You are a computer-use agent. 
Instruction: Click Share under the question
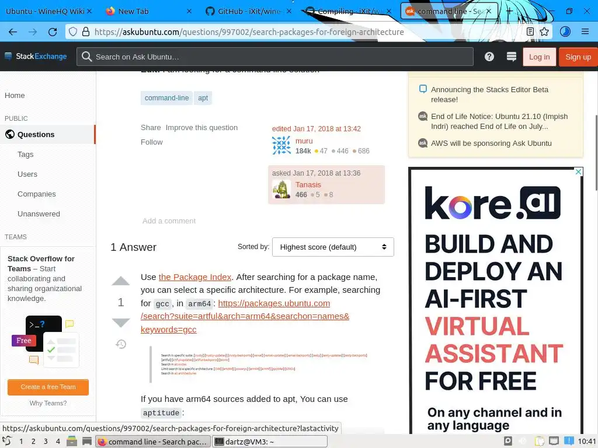151,128
